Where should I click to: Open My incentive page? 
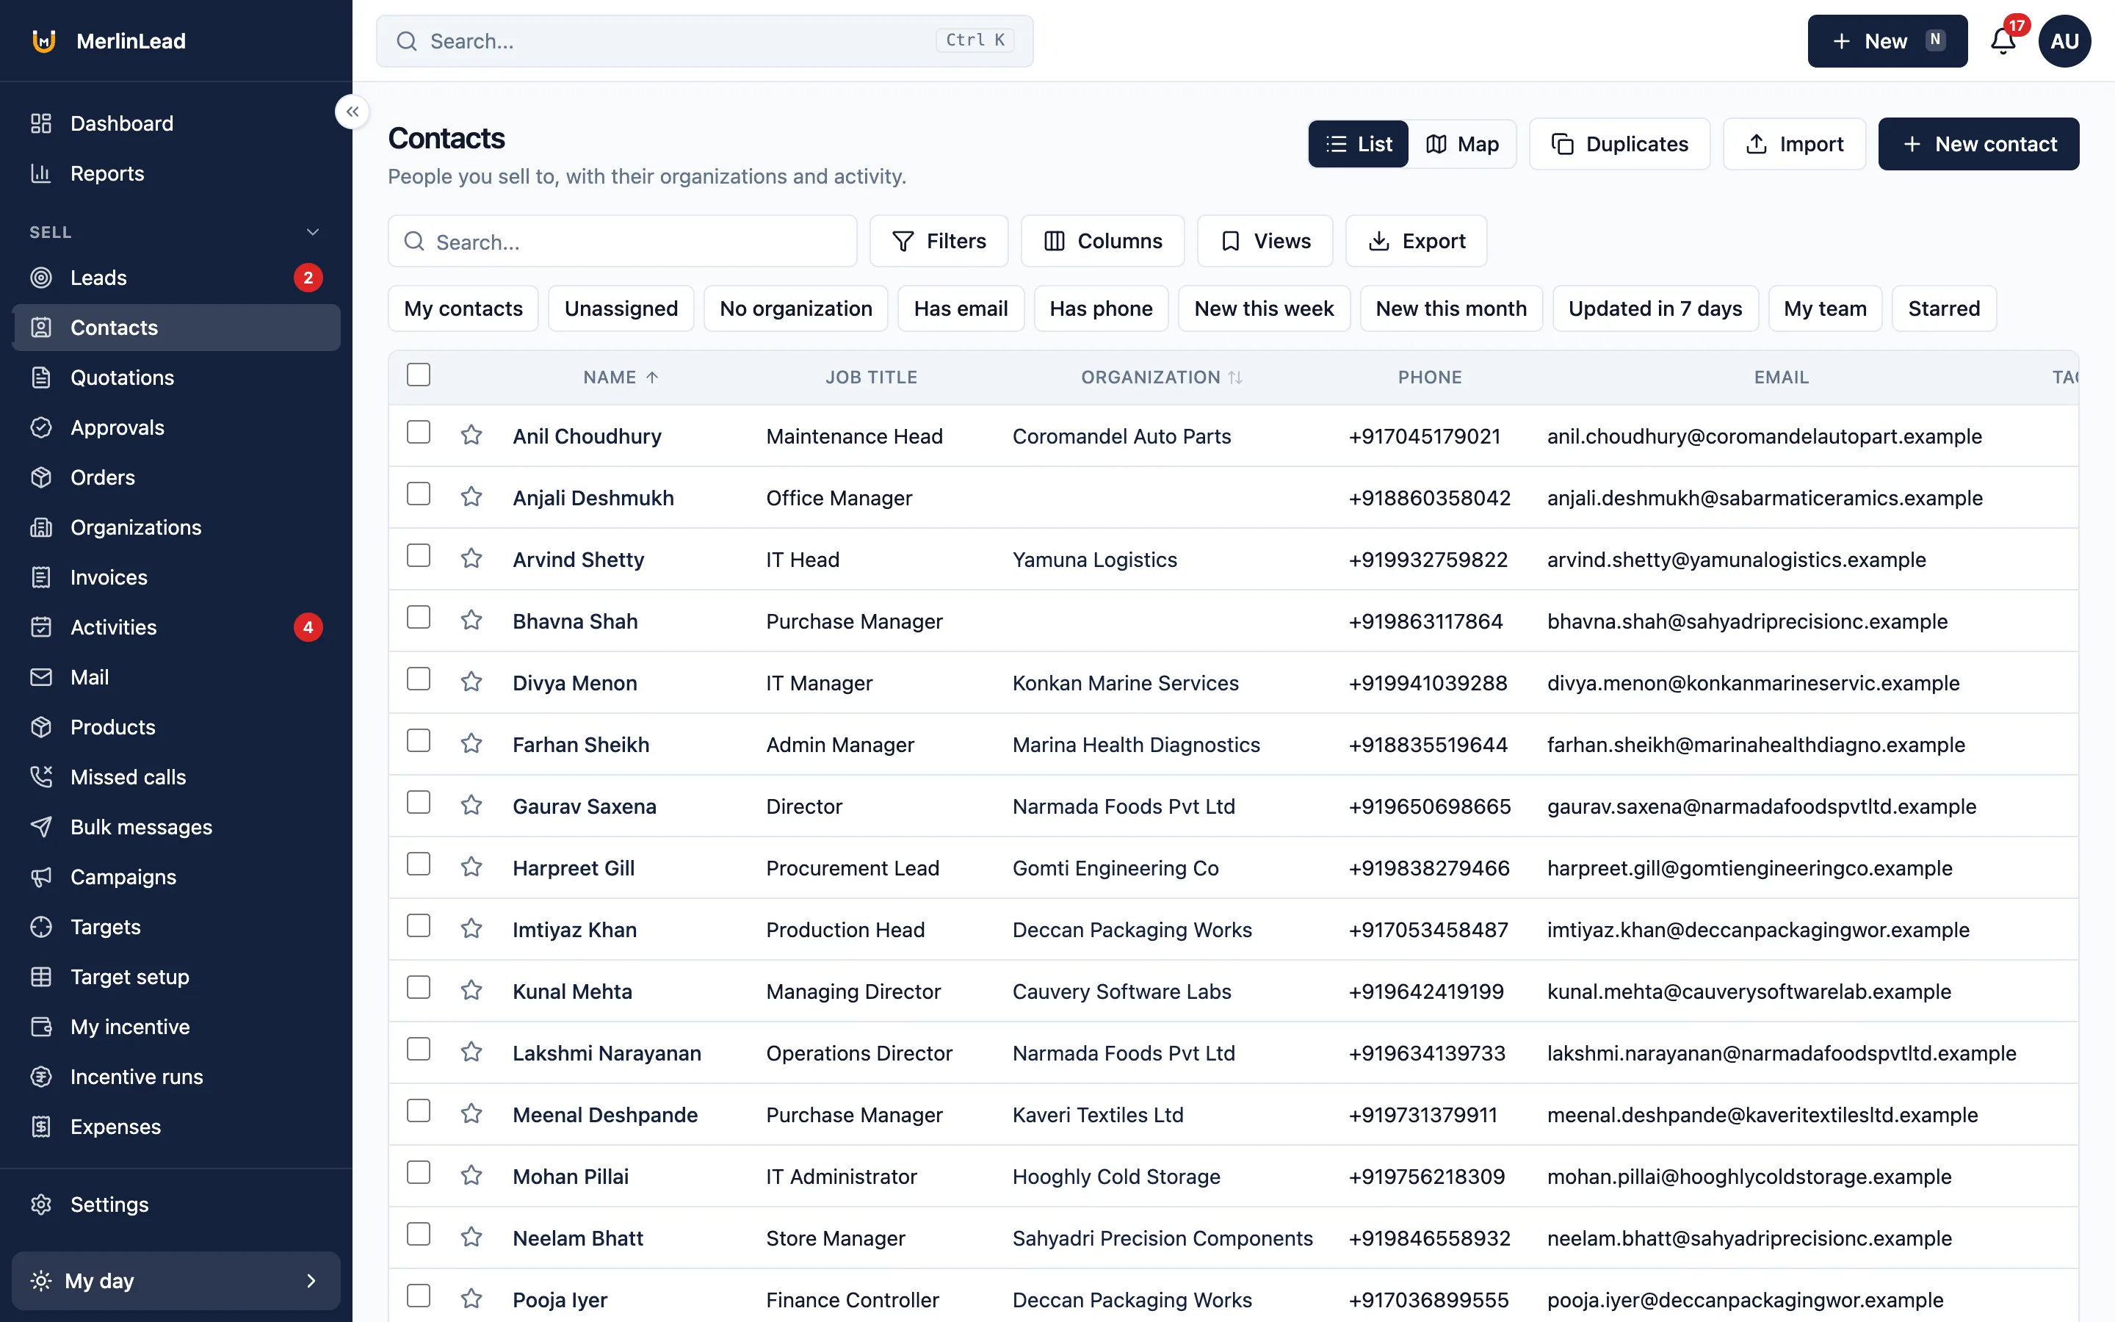[x=176, y=1027]
